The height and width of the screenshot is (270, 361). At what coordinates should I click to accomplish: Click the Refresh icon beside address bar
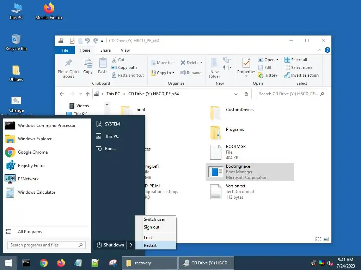(x=246, y=94)
